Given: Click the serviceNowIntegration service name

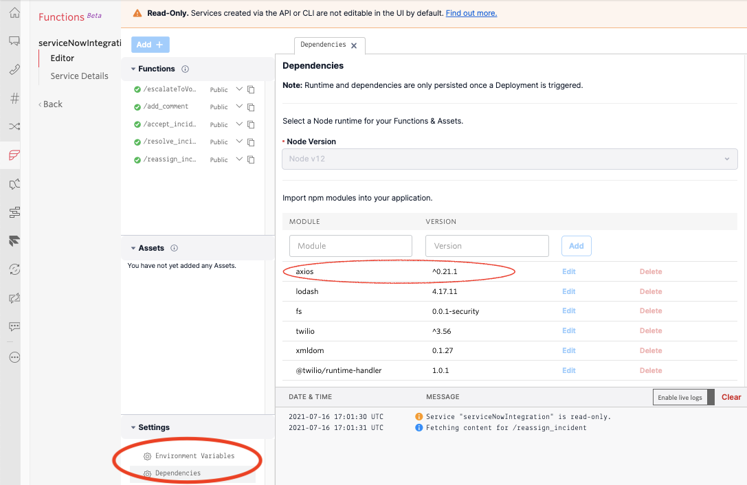Looking at the screenshot, I should coord(80,43).
